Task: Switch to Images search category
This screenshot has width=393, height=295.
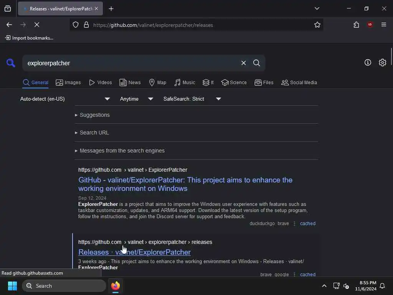Action: 68,83
